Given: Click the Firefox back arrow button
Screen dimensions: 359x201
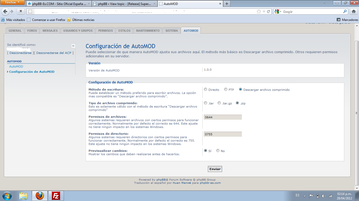Looking at the screenshot, I should 5,12.
